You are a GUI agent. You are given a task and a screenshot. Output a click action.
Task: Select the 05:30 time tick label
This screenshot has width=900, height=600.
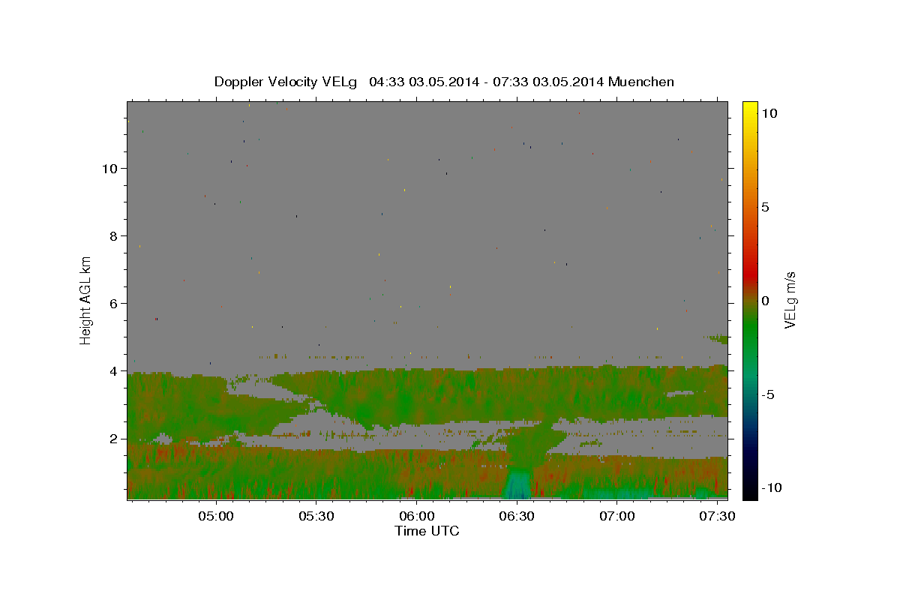coord(316,517)
